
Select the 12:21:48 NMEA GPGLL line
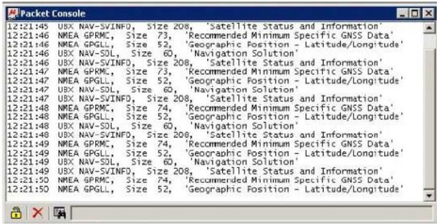pos(205,117)
